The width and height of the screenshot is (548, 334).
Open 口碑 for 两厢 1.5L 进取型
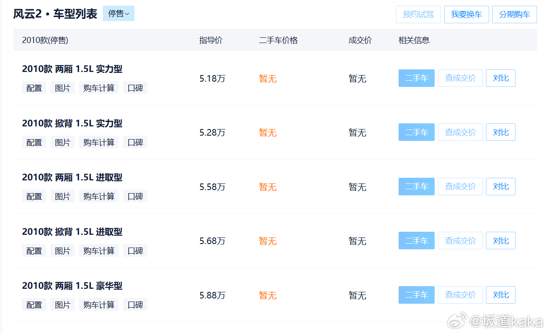pos(135,196)
